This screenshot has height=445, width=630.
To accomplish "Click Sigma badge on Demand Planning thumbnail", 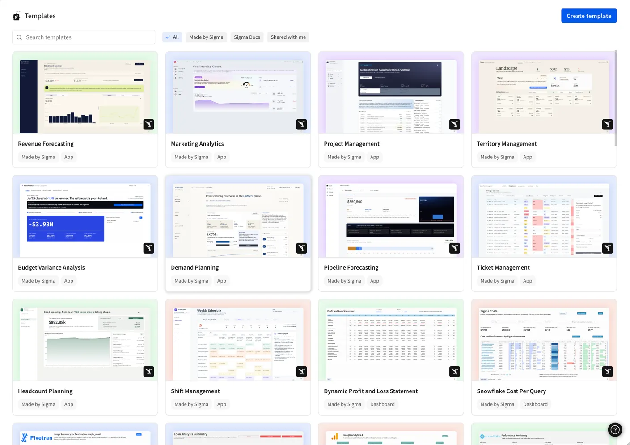I will (302, 248).
